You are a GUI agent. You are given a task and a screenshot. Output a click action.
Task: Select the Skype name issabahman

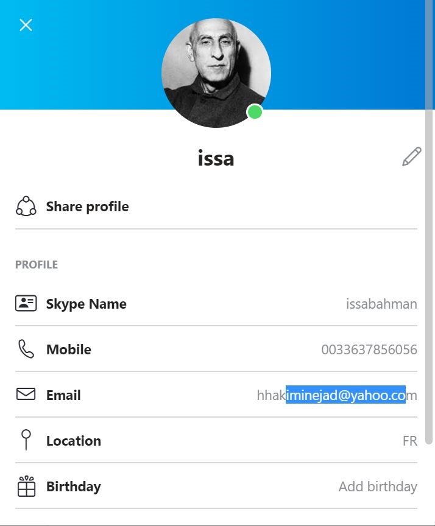tap(381, 304)
